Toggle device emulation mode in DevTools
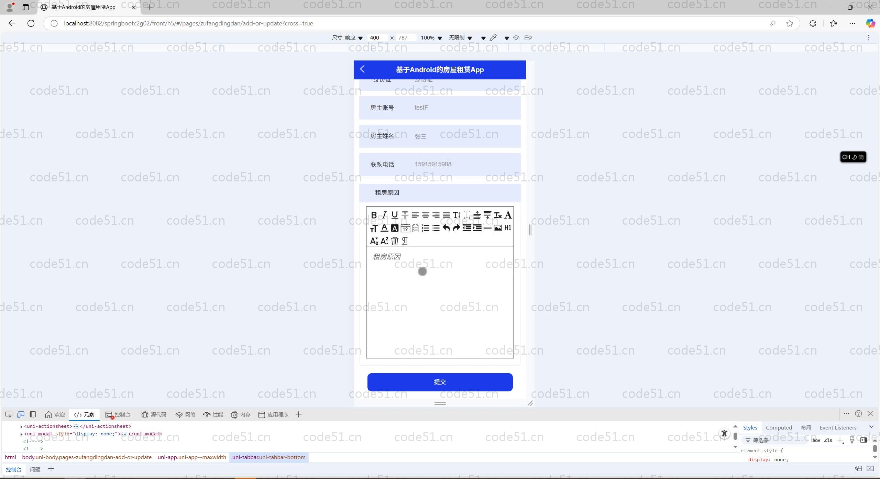This screenshot has height=479, width=880. pyautogui.click(x=21, y=414)
